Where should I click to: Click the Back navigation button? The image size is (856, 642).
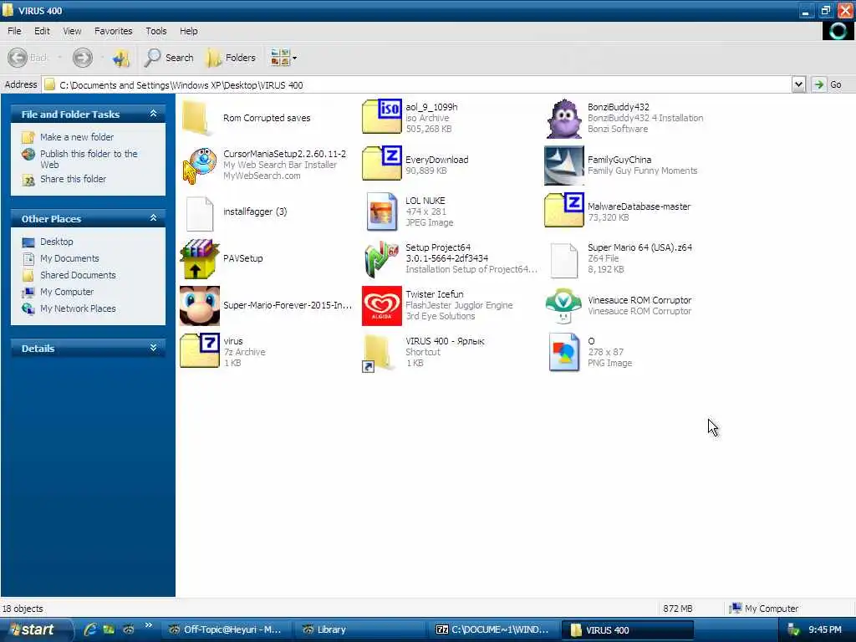pyautogui.click(x=28, y=58)
